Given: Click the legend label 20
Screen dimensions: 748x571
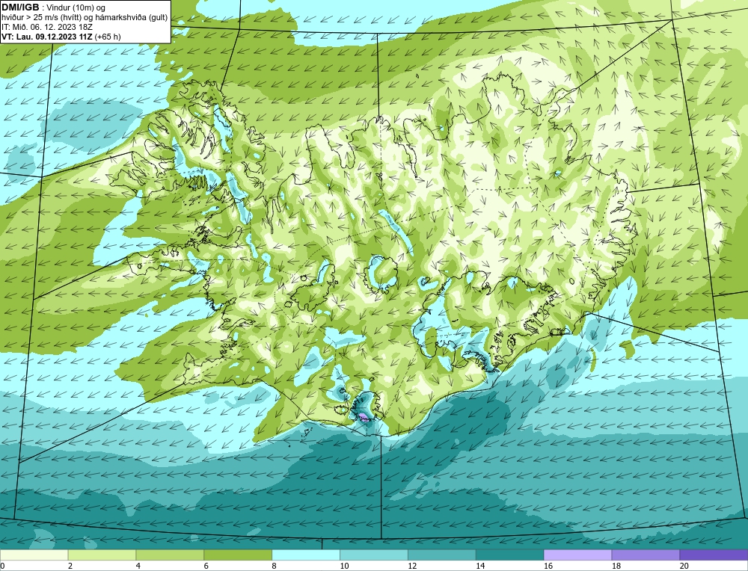Looking at the screenshot, I should (x=684, y=566).
